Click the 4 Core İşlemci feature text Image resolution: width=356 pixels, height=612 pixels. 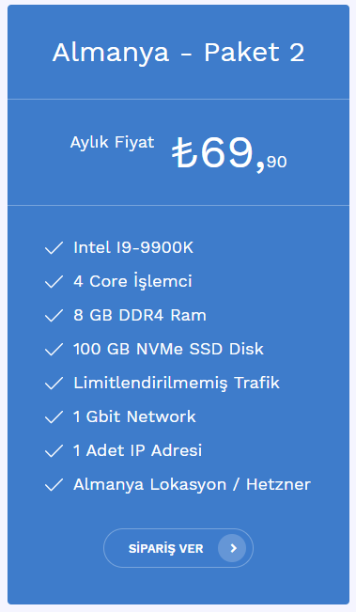tap(133, 281)
